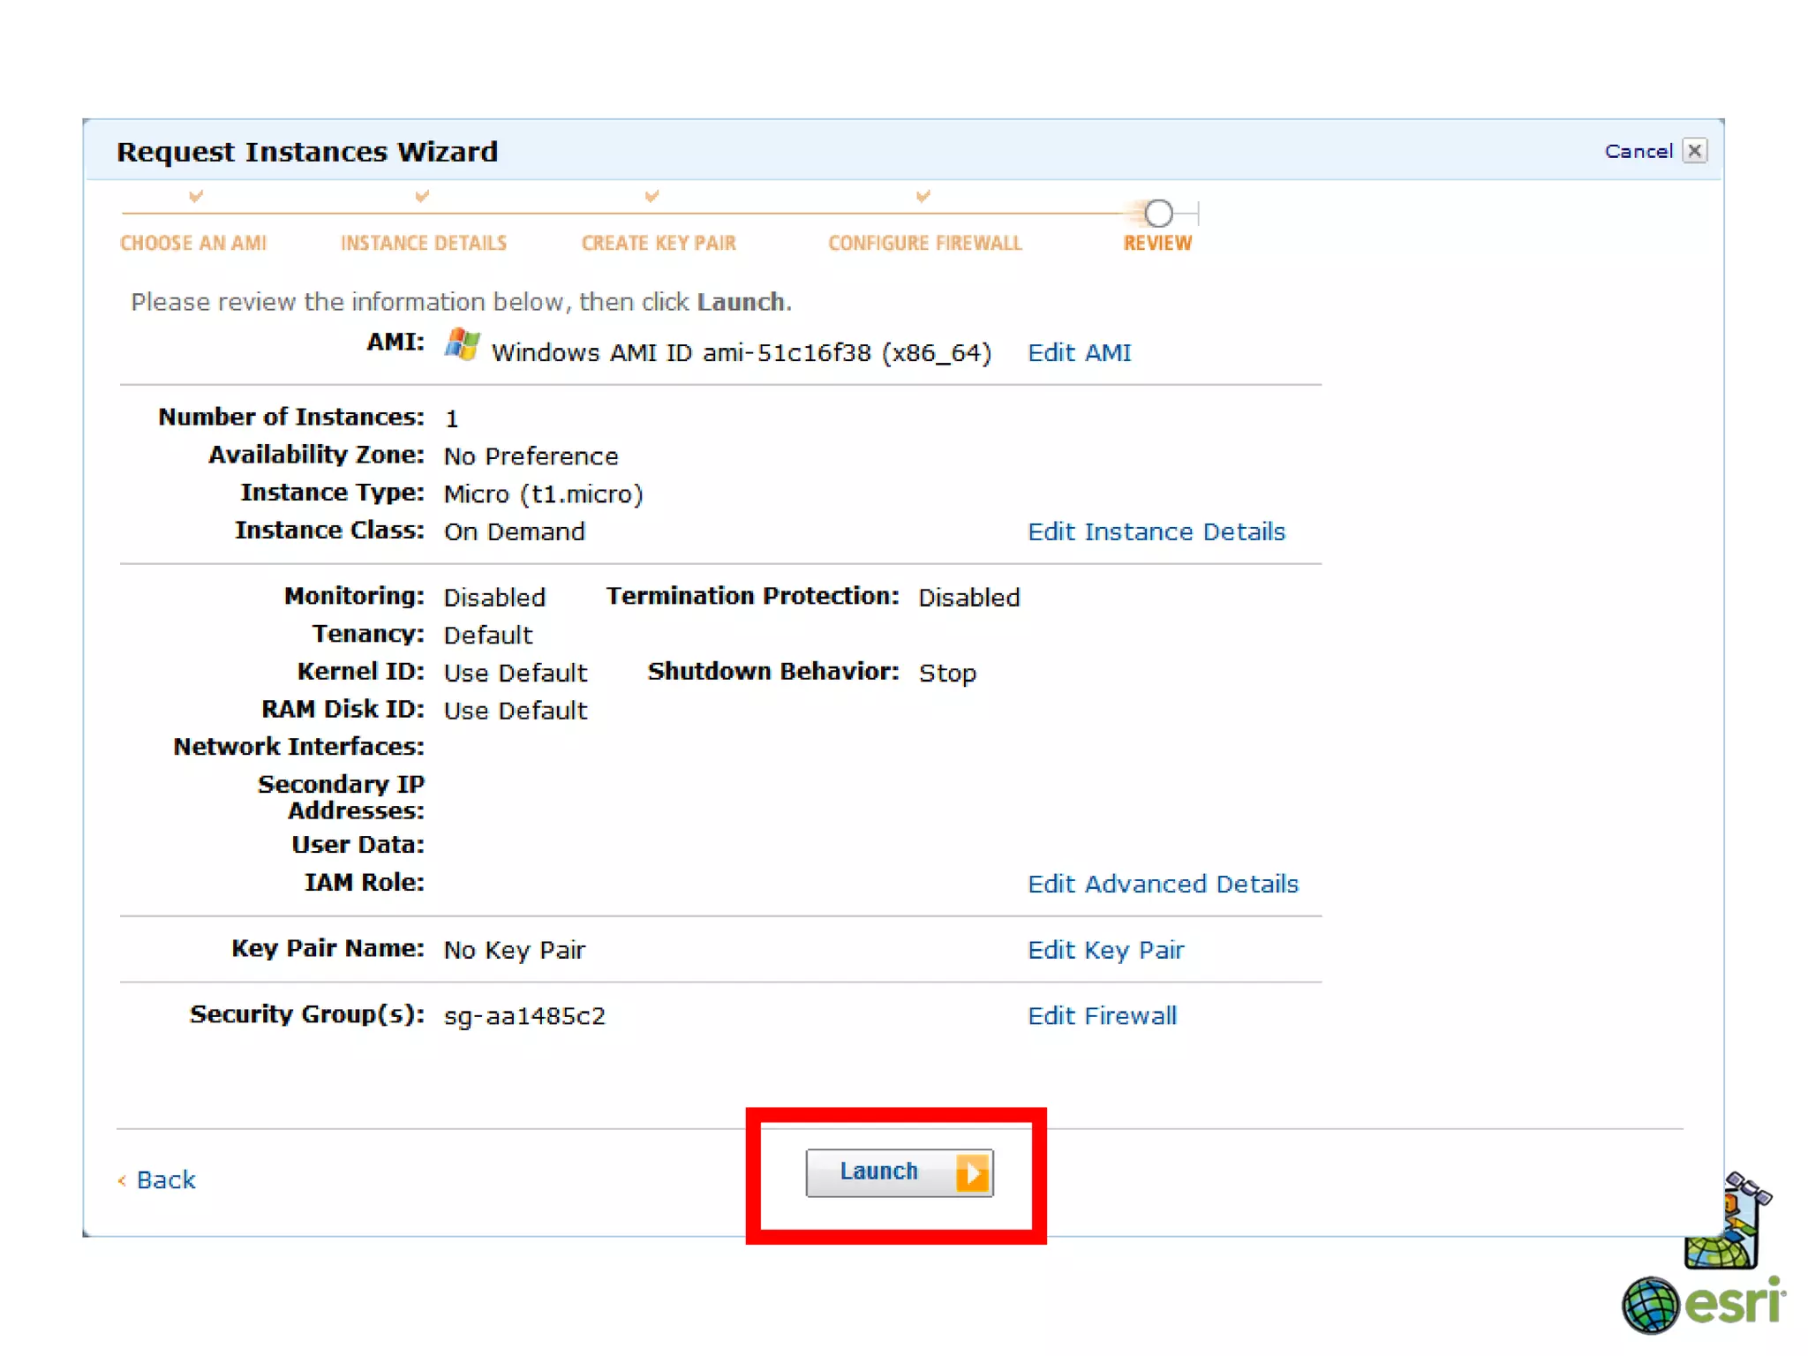Go to Choose an AMI step
Viewport: 1808px width, 1356px height.
193,243
